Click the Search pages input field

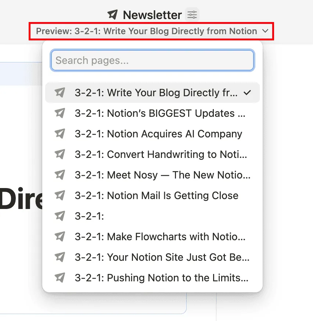click(152, 60)
